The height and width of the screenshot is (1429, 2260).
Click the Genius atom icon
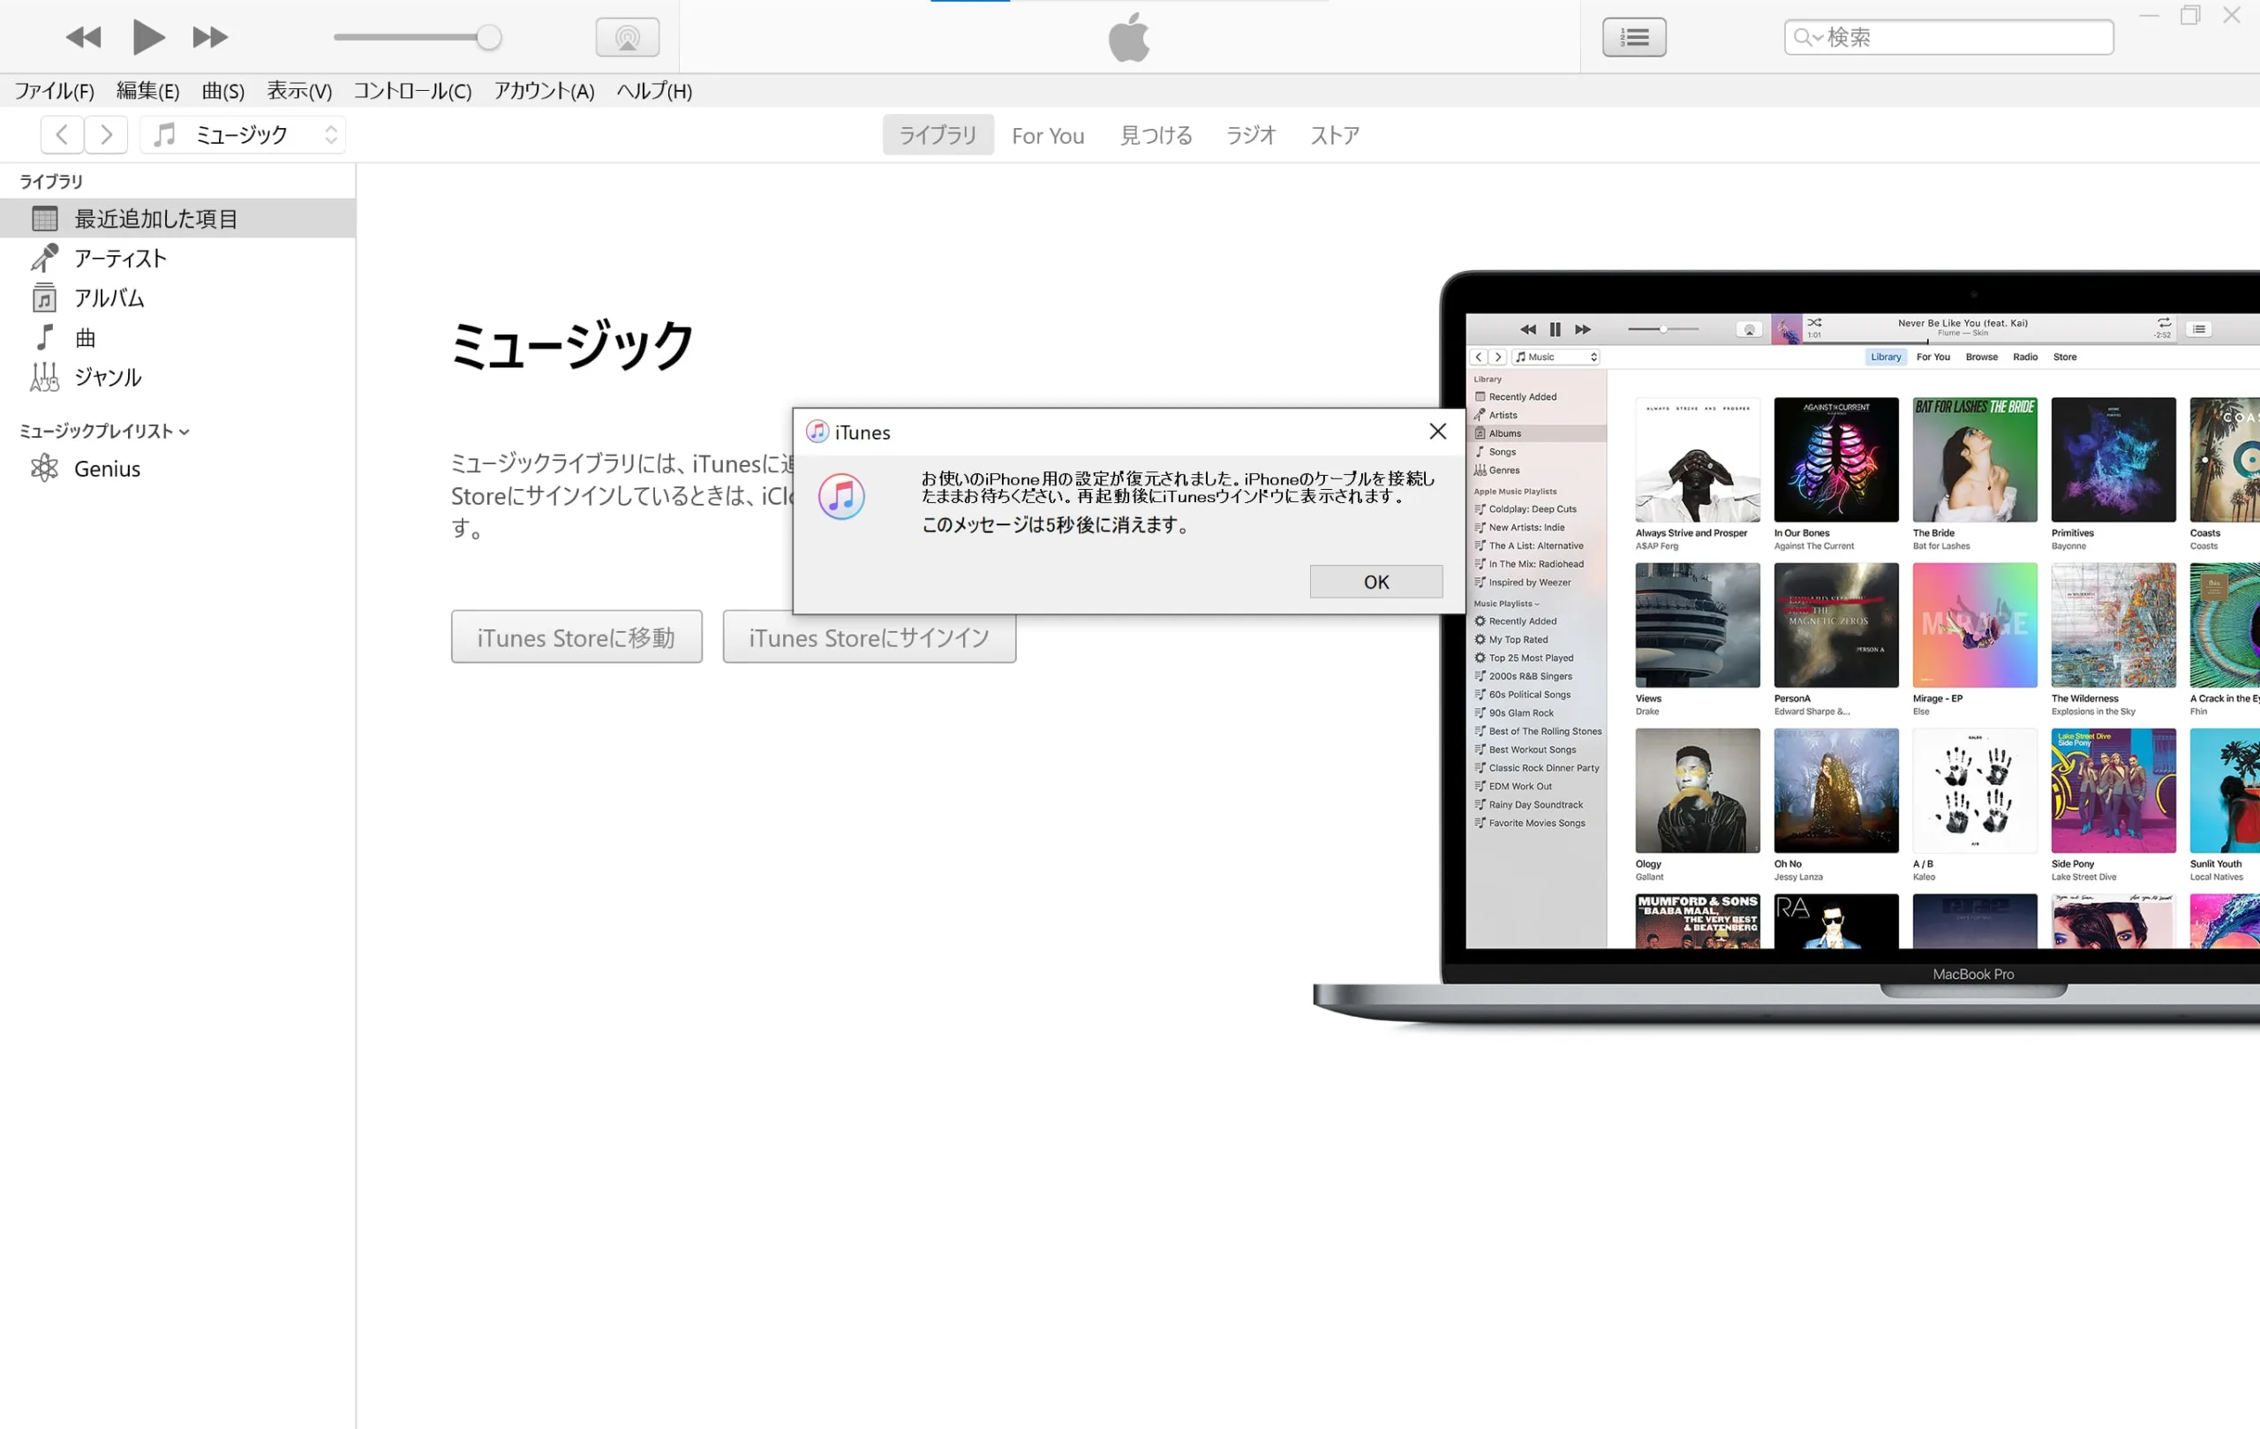click(x=44, y=467)
